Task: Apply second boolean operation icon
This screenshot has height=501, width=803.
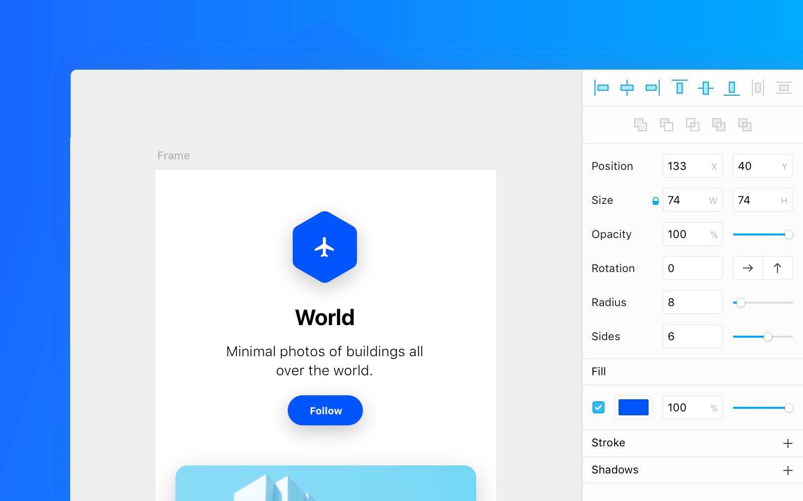Action: point(667,125)
